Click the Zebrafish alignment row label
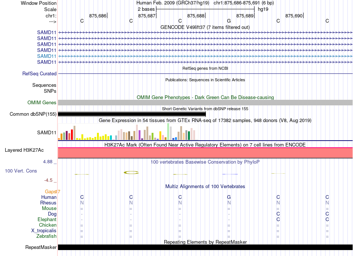 [46, 236]
